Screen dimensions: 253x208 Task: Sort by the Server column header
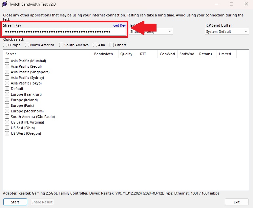click(48, 54)
